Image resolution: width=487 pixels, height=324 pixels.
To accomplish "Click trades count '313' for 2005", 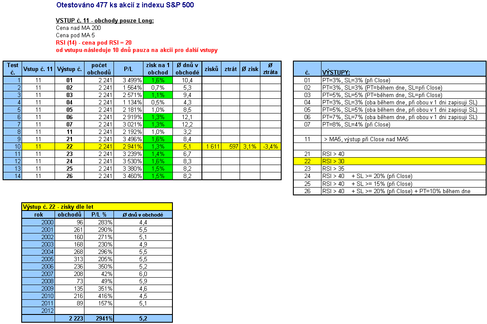I will tap(70, 259).
